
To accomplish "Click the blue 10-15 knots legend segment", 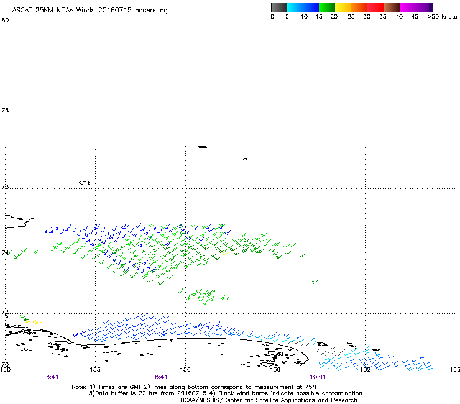I will tap(311, 7).
